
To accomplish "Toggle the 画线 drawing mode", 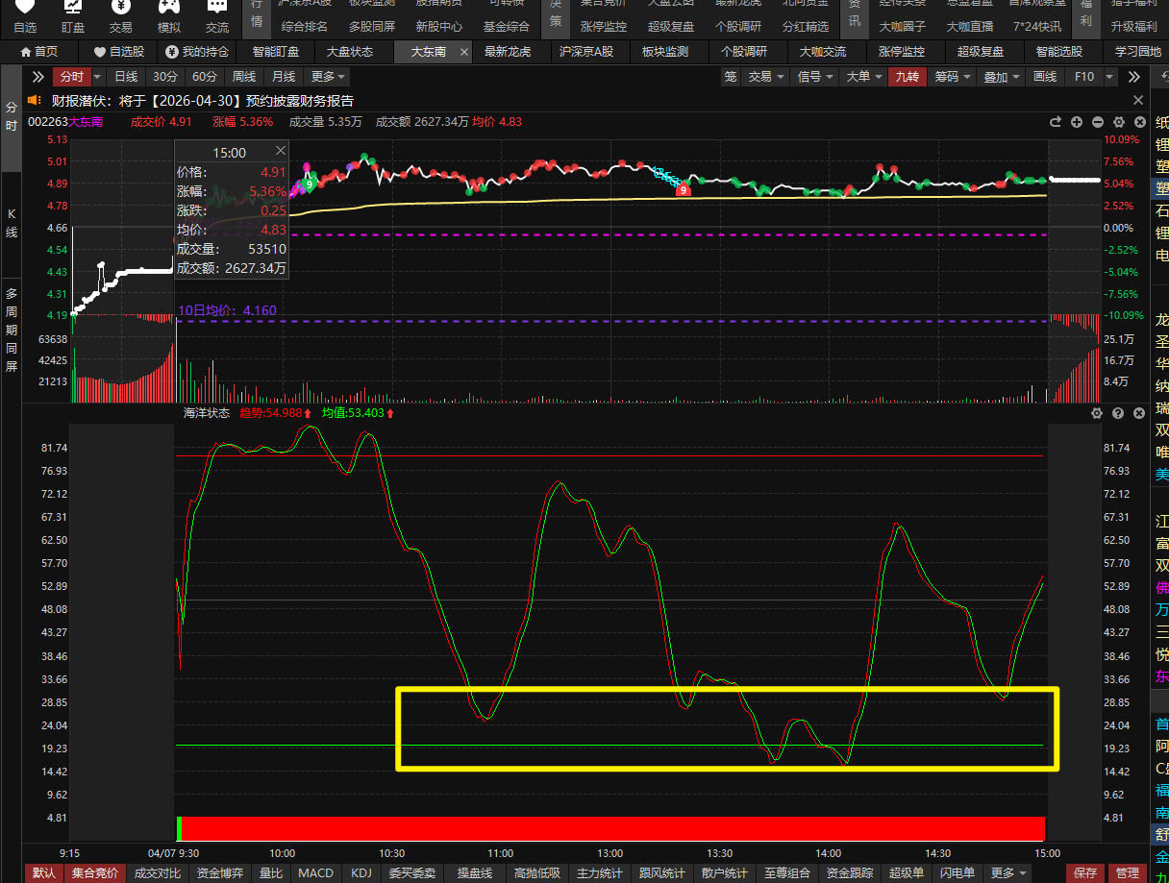I will point(1044,77).
